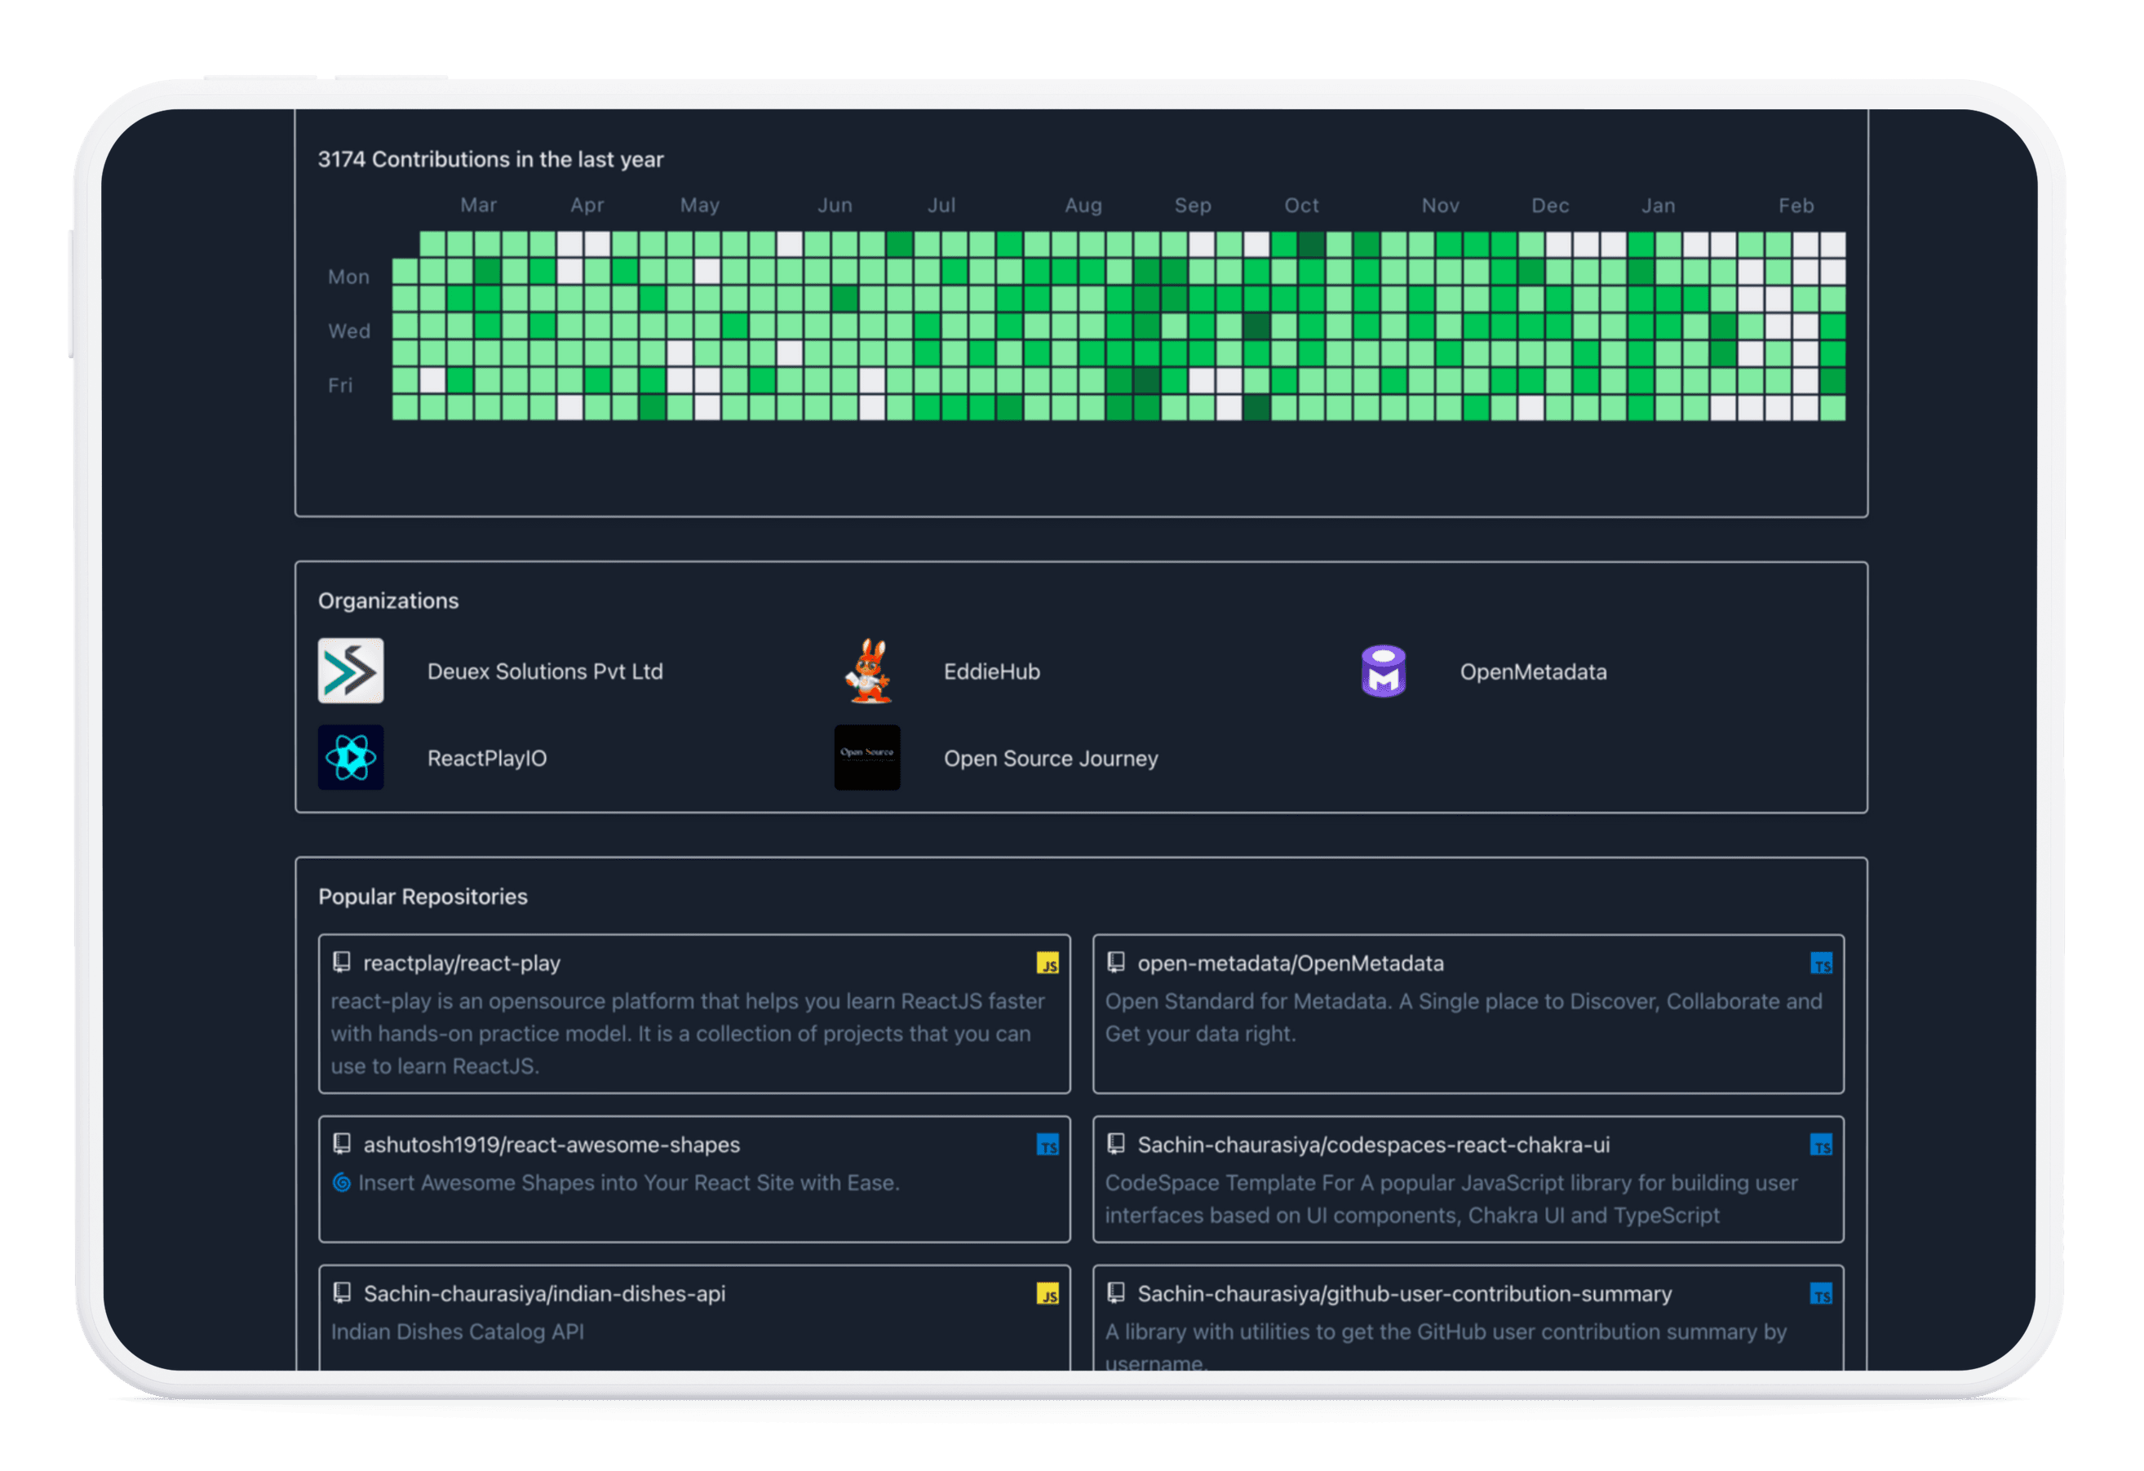Viewport: 2144px width, 1471px height.
Task: Open the ReactPlayIO organization
Action: point(487,759)
